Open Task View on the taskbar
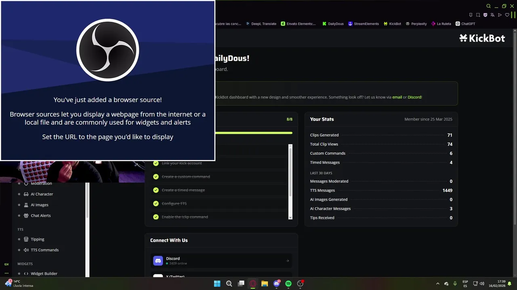Image resolution: width=517 pixels, height=290 pixels. [x=241, y=284]
